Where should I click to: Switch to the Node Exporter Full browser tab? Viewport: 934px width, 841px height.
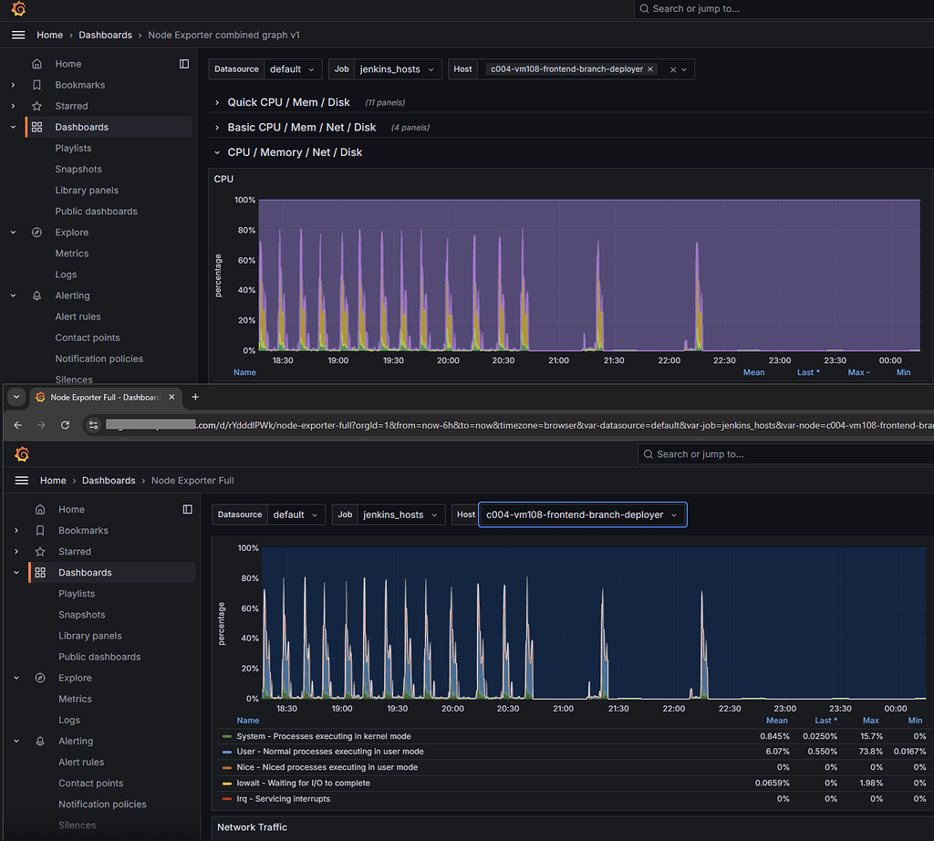point(104,397)
